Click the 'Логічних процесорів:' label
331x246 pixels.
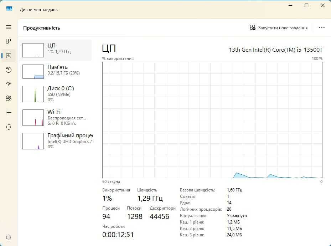point(201,209)
